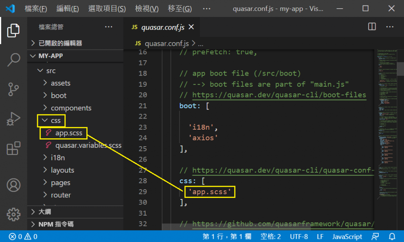The width and height of the screenshot is (404, 242).
Task: Open the notifications bell
Action: pyautogui.click(x=392, y=236)
